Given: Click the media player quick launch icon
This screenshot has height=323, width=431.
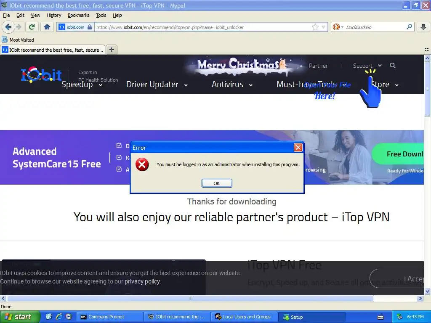Looking at the screenshot, I should (69, 317).
